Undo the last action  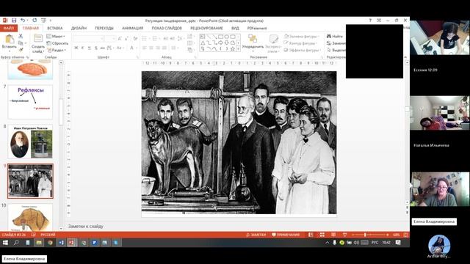click(23, 21)
